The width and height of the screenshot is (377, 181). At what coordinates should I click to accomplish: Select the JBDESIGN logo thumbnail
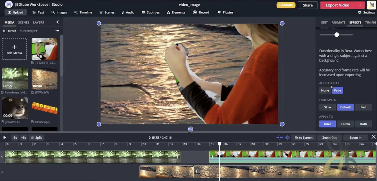tap(44, 108)
